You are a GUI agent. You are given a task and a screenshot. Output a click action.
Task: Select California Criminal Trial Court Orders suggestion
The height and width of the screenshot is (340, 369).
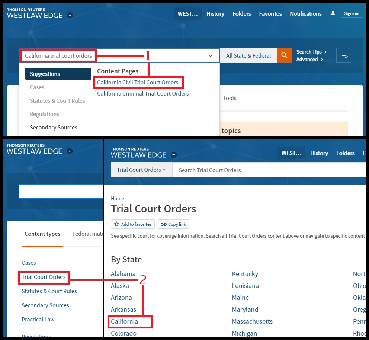[143, 94]
